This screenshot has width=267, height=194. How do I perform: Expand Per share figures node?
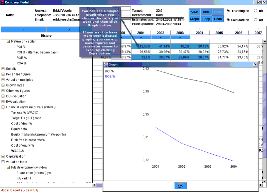(x=3, y=74)
